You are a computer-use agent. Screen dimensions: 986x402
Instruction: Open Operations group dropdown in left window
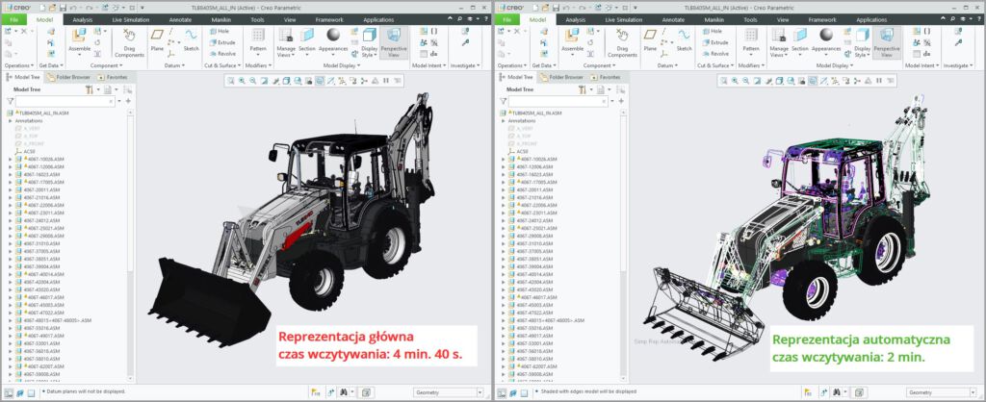click(x=18, y=65)
